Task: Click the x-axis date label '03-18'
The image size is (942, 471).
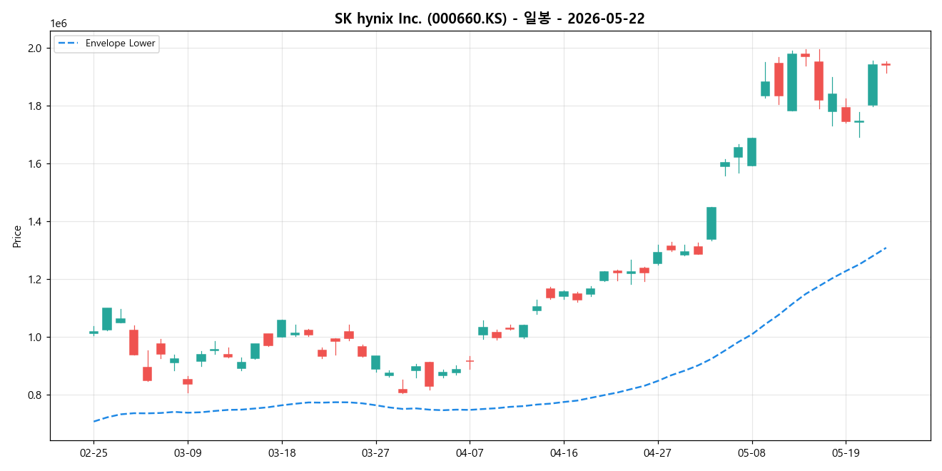Action: click(x=281, y=452)
